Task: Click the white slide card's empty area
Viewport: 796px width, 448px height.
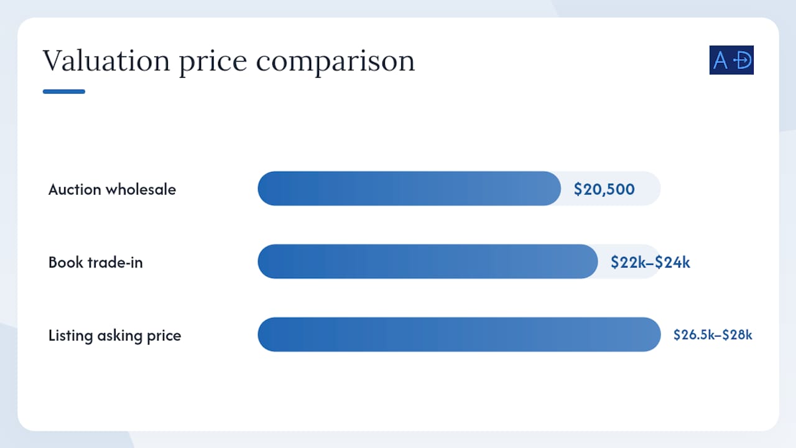Action: (398, 392)
